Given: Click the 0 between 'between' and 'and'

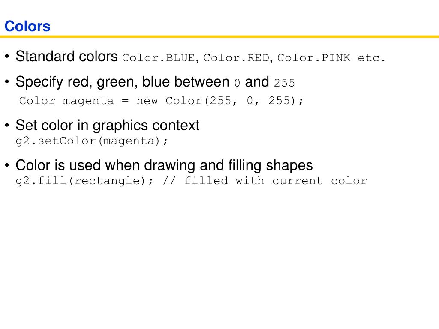Looking at the screenshot, I should [x=237, y=83].
